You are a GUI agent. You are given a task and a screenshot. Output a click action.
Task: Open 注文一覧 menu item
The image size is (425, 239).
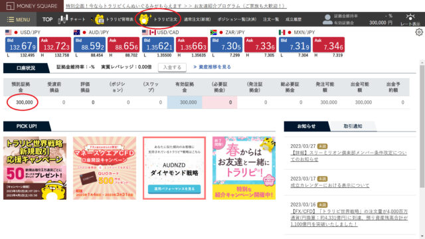pos(271,19)
